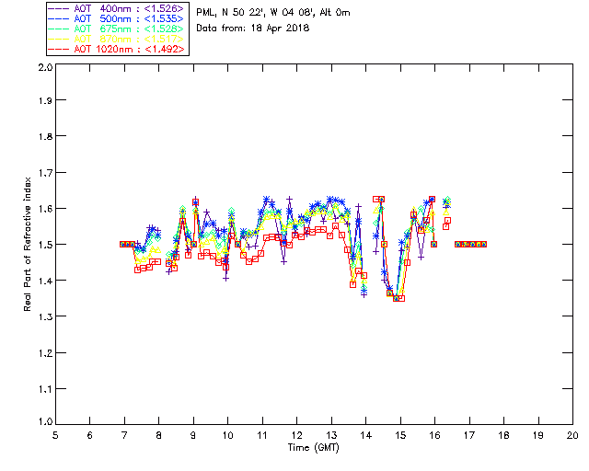Screen dimensions: 589x471
Task: Click the 'Real Part of Refractive index' axis label
Action: [x=28, y=244]
